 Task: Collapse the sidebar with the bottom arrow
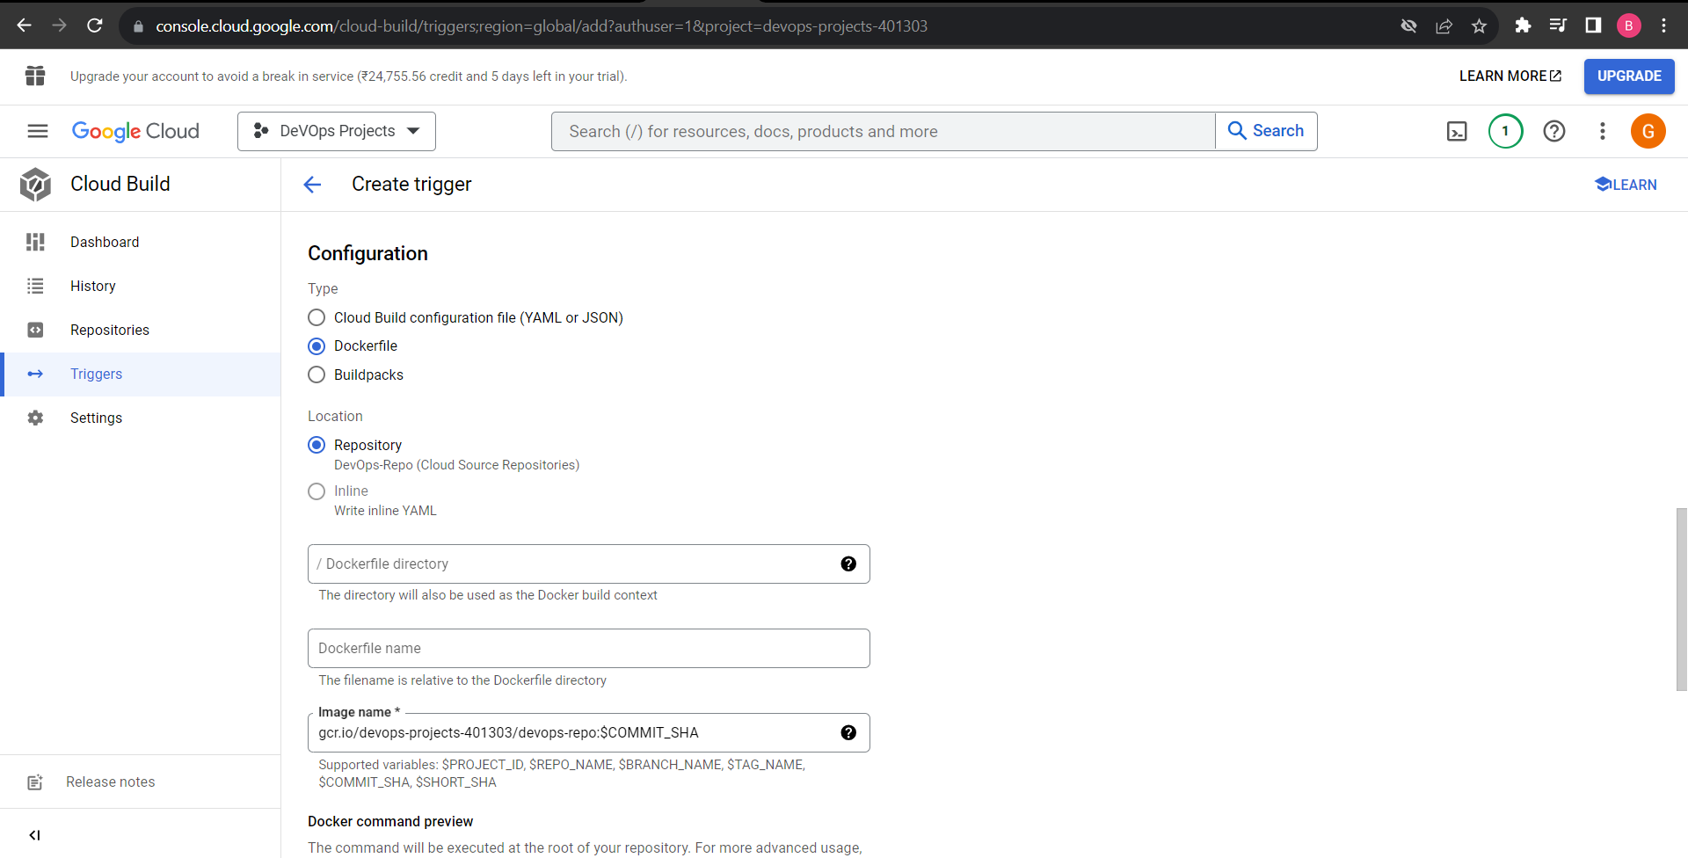[x=35, y=835]
